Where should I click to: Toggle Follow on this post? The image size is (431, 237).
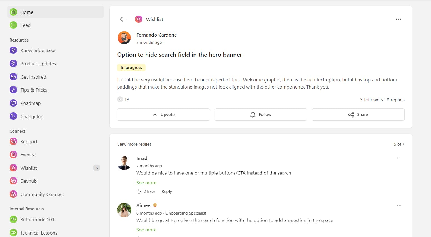click(261, 115)
